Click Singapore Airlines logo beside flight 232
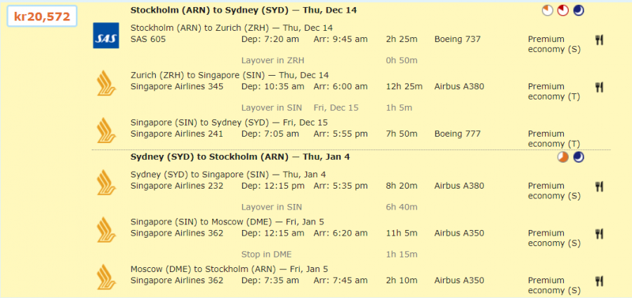The width and height of the screenshot is (632, 298). (x=105, y=182)
